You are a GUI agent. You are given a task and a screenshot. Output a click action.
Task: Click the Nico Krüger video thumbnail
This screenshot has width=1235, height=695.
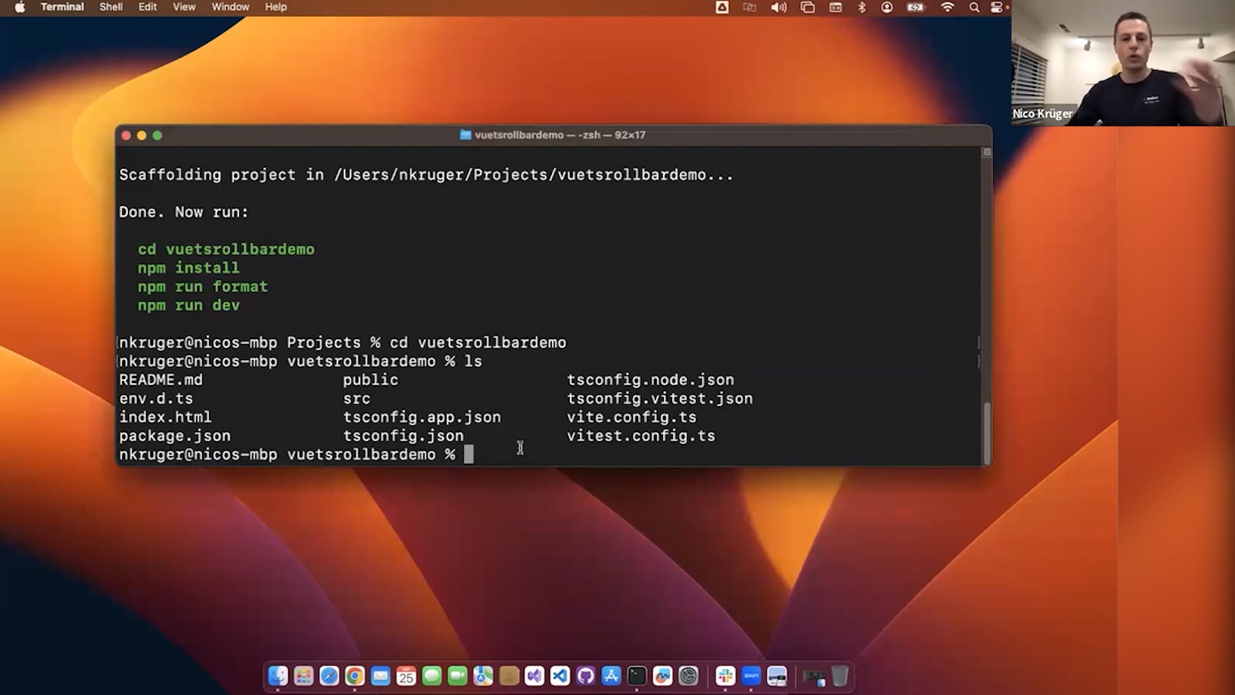click(1122, 64)
